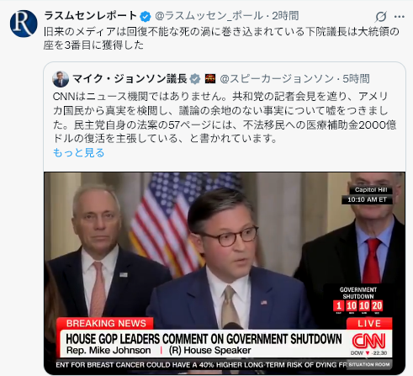This screenshot has height=376, width=413.
Task: Click the square affiliation badge next to Johnson's name
Action: click(210, 79)
